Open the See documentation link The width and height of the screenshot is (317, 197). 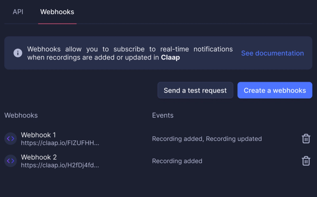272,53
